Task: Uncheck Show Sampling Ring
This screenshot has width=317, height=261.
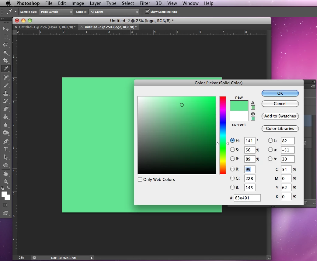Action: coord(147,12)
